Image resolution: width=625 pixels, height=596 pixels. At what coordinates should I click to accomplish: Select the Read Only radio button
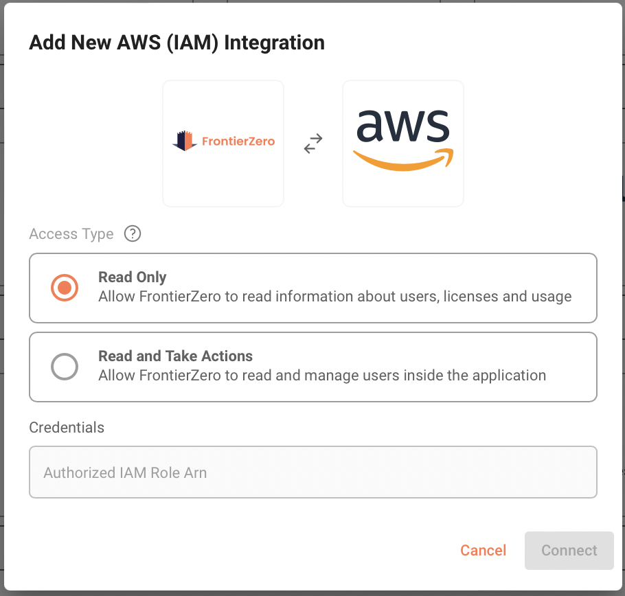[x=65, y=288]
